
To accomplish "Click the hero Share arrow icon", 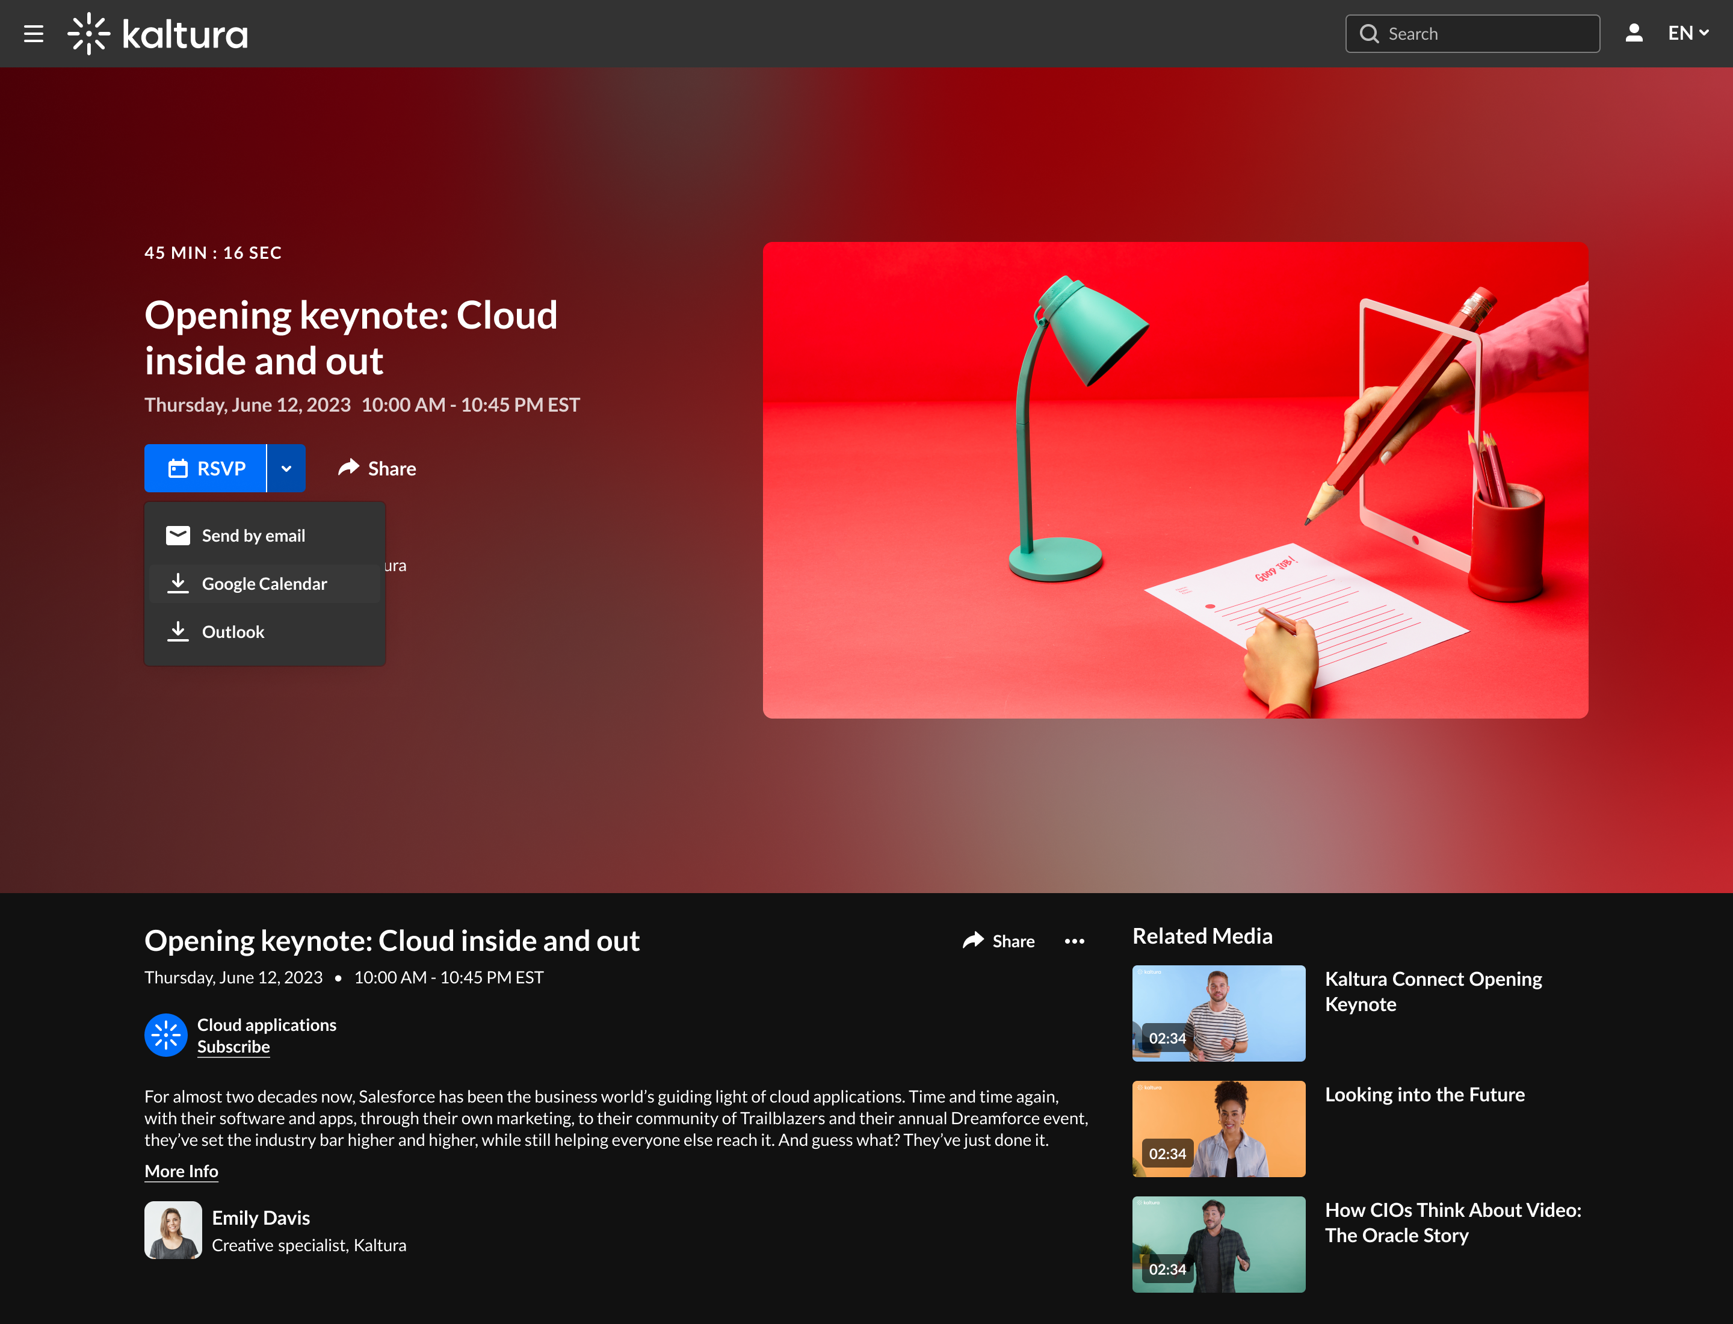I will [x=348, y=468].
